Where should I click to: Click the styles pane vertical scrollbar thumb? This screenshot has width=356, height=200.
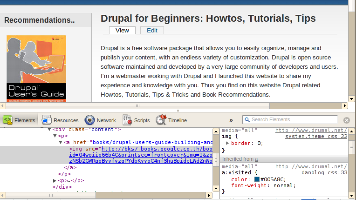[x=351, y=148]
